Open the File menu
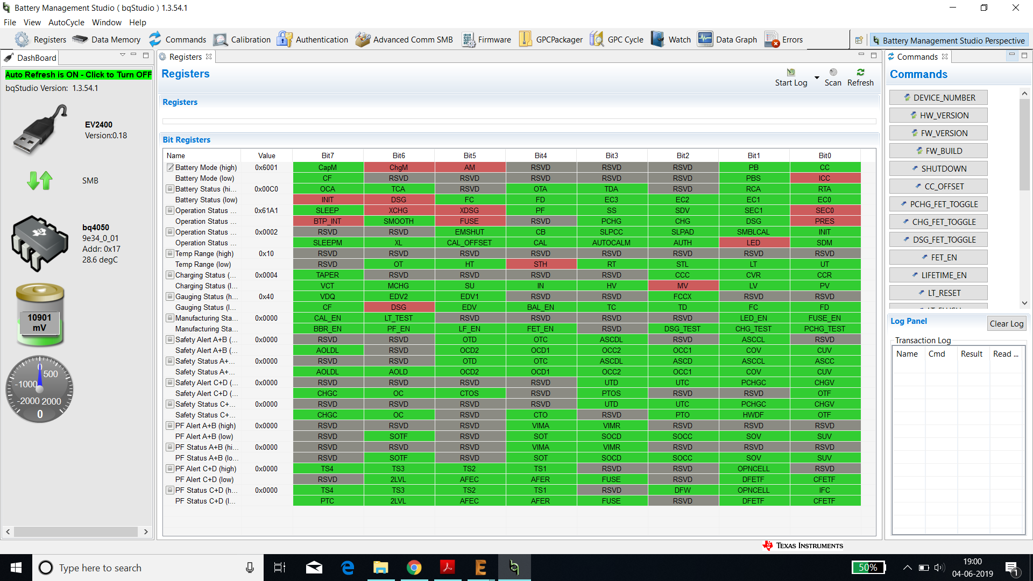Viewport: 1033px width, 581px height. tap(10, 23)
